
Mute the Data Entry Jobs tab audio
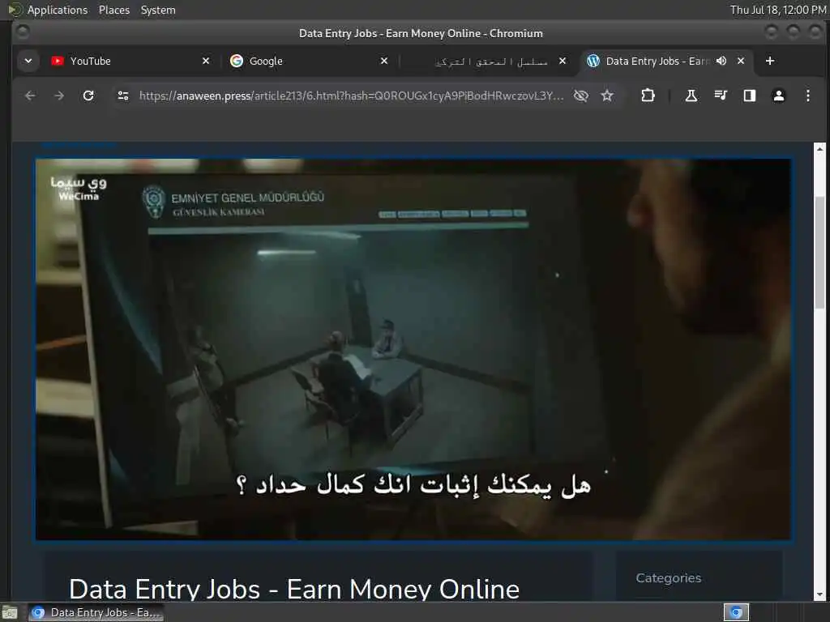(721, 61)
